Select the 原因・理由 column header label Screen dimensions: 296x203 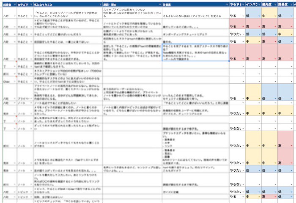pos(110,5)
